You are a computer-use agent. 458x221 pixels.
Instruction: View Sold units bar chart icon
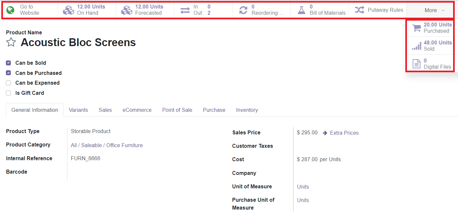[416, 46]
